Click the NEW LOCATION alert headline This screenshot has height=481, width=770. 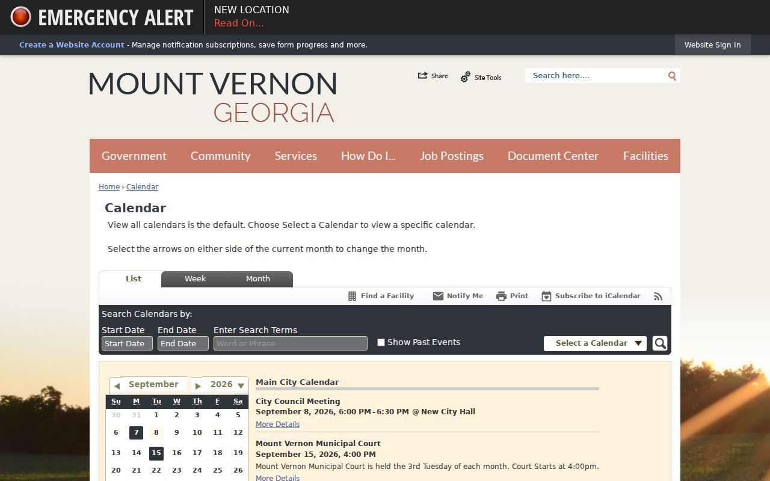coord(251,10)
